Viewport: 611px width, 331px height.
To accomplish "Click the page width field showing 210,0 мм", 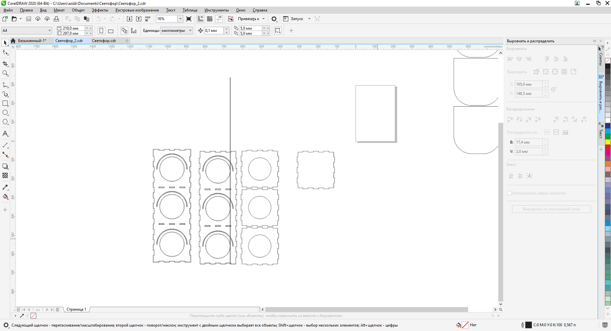I will click(73, 28).
